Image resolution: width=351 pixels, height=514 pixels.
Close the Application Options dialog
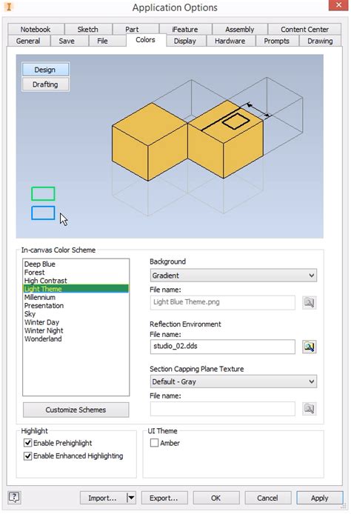(x=339, y=5)
